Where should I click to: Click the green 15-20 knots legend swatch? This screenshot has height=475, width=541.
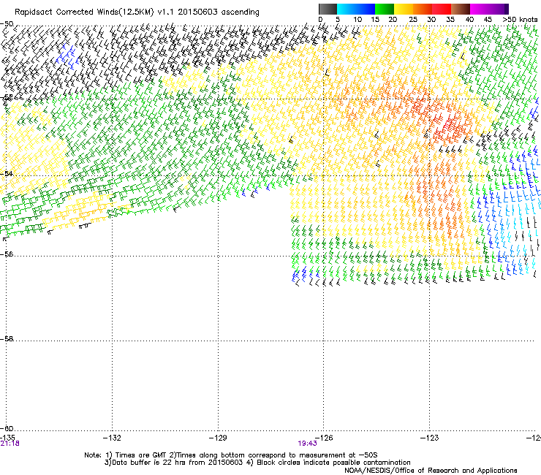[x=385, y=9]
